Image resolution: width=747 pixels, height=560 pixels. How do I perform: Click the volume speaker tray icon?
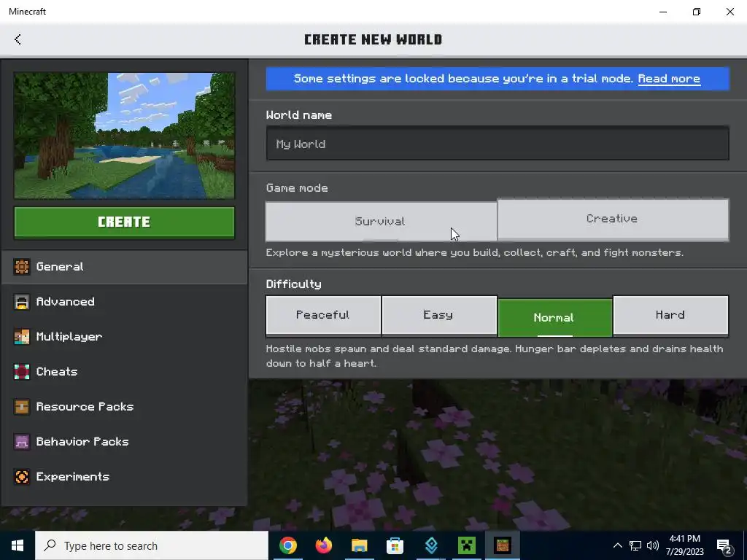(x=653, y=545)
